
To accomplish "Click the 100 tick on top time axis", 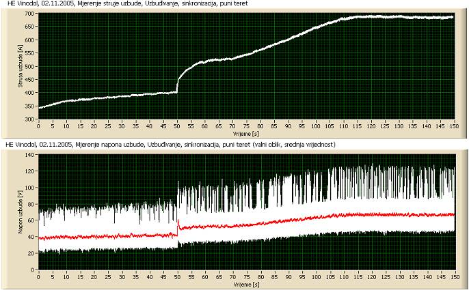I will click(316, 126).
